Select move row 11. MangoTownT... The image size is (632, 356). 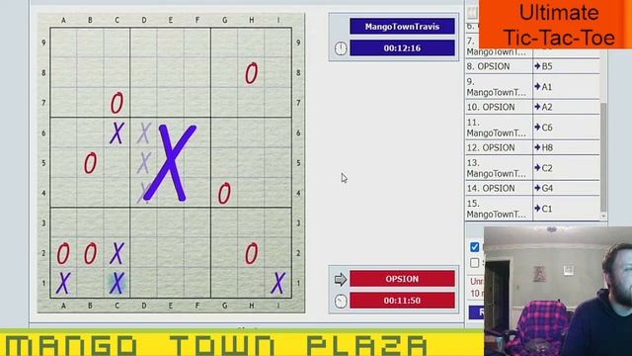pos(532,128)
